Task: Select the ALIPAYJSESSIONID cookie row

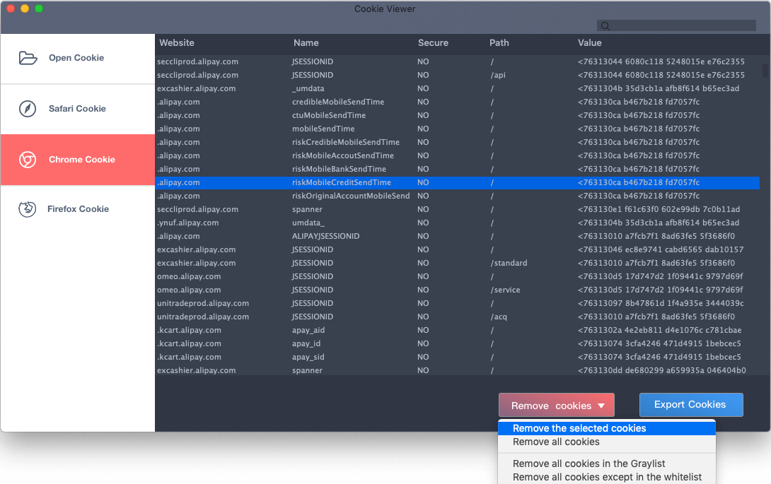Action: (457, 237)
